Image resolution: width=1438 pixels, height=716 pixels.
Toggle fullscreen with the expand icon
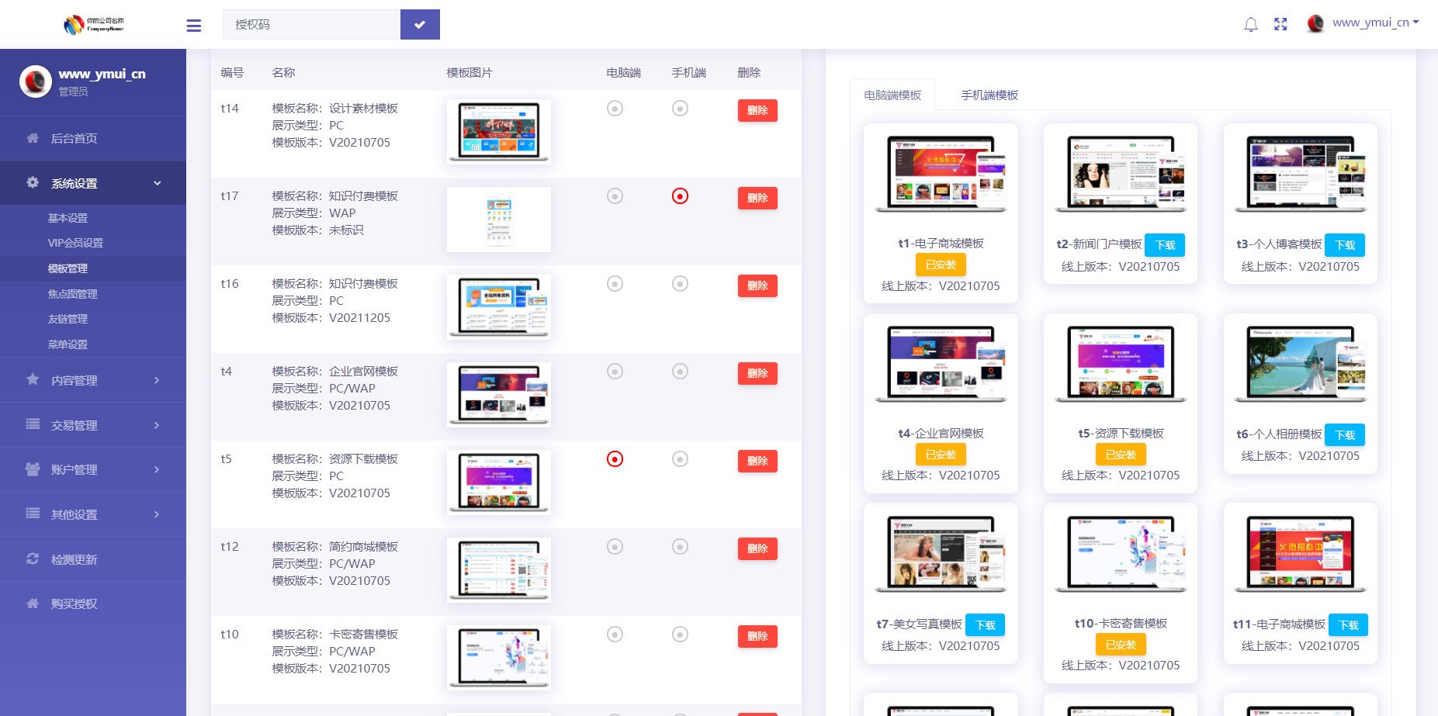(1280, 25)
